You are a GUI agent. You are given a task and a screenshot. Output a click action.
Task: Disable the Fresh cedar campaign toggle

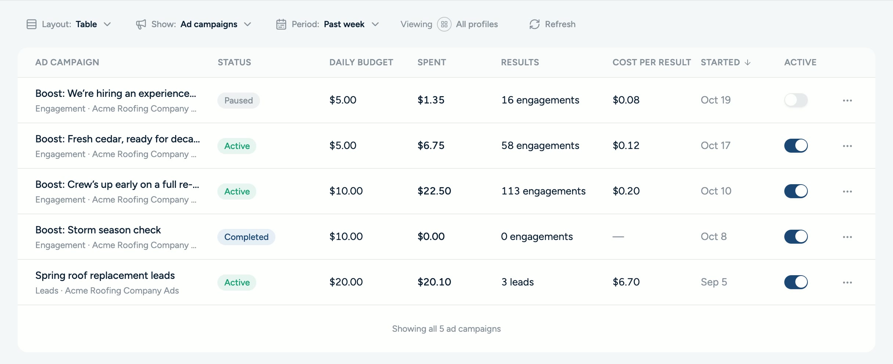(796, 146)
